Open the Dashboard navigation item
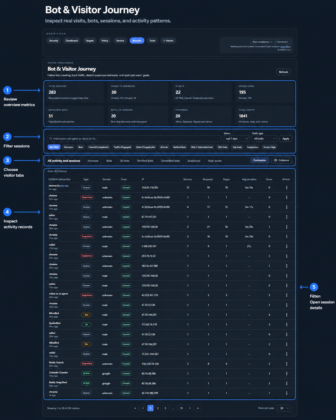This screenshot has width=336, height=420. click(x=72, y=41)
